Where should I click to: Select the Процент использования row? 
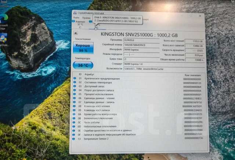click(x=138, y=94)
